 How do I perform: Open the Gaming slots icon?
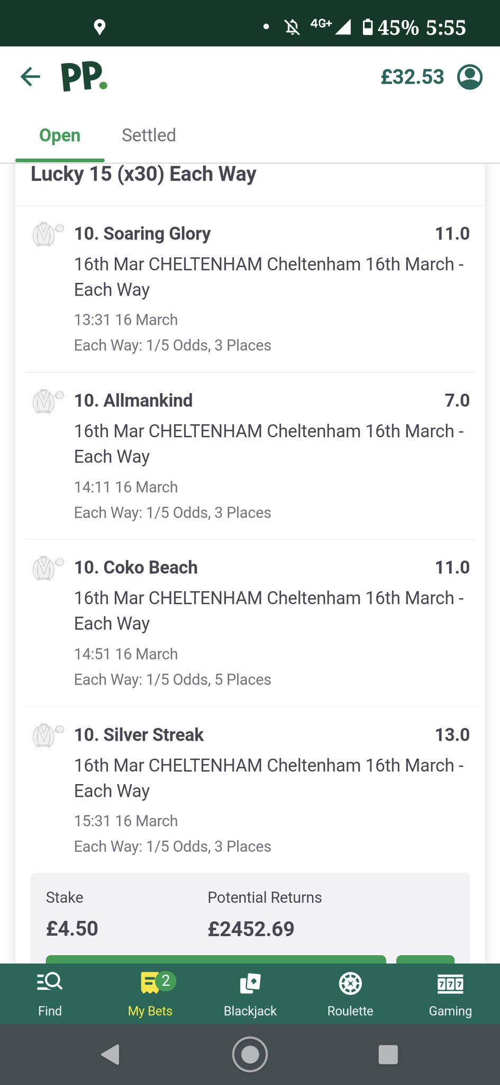(x=450, y=983)
